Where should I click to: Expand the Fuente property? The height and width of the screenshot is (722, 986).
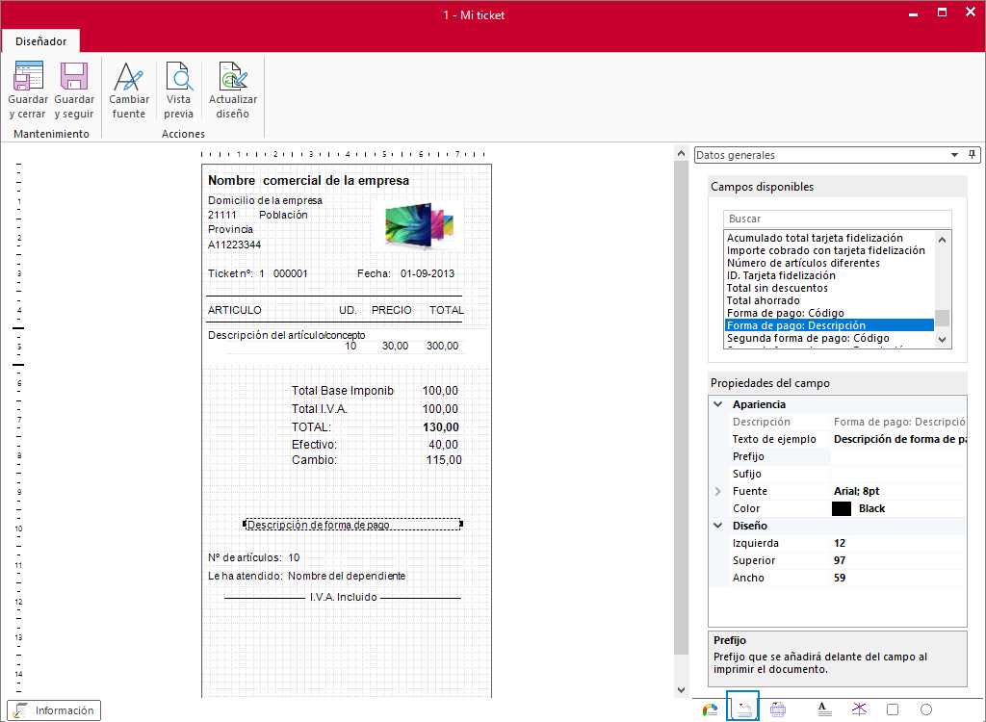click(718, 491)
